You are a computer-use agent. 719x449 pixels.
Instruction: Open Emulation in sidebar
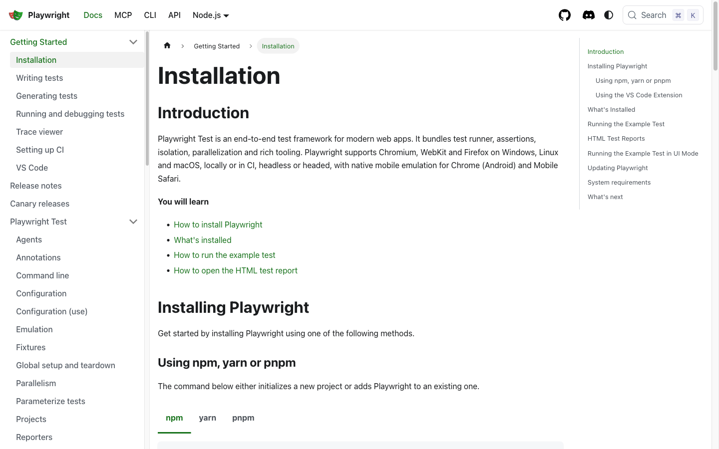pos(34,329)
